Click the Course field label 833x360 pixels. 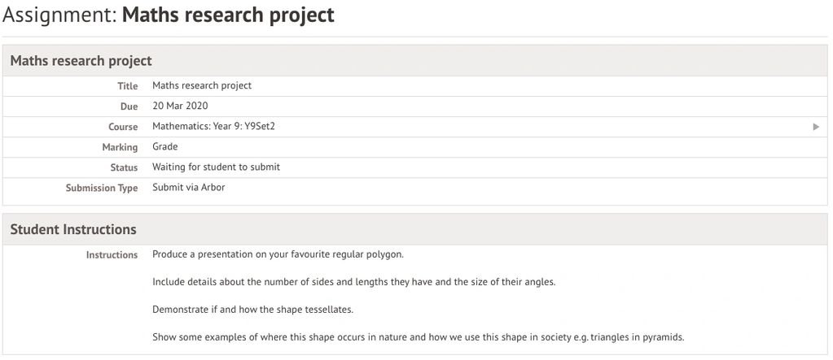pyautogui.click(x=123, y=127)
